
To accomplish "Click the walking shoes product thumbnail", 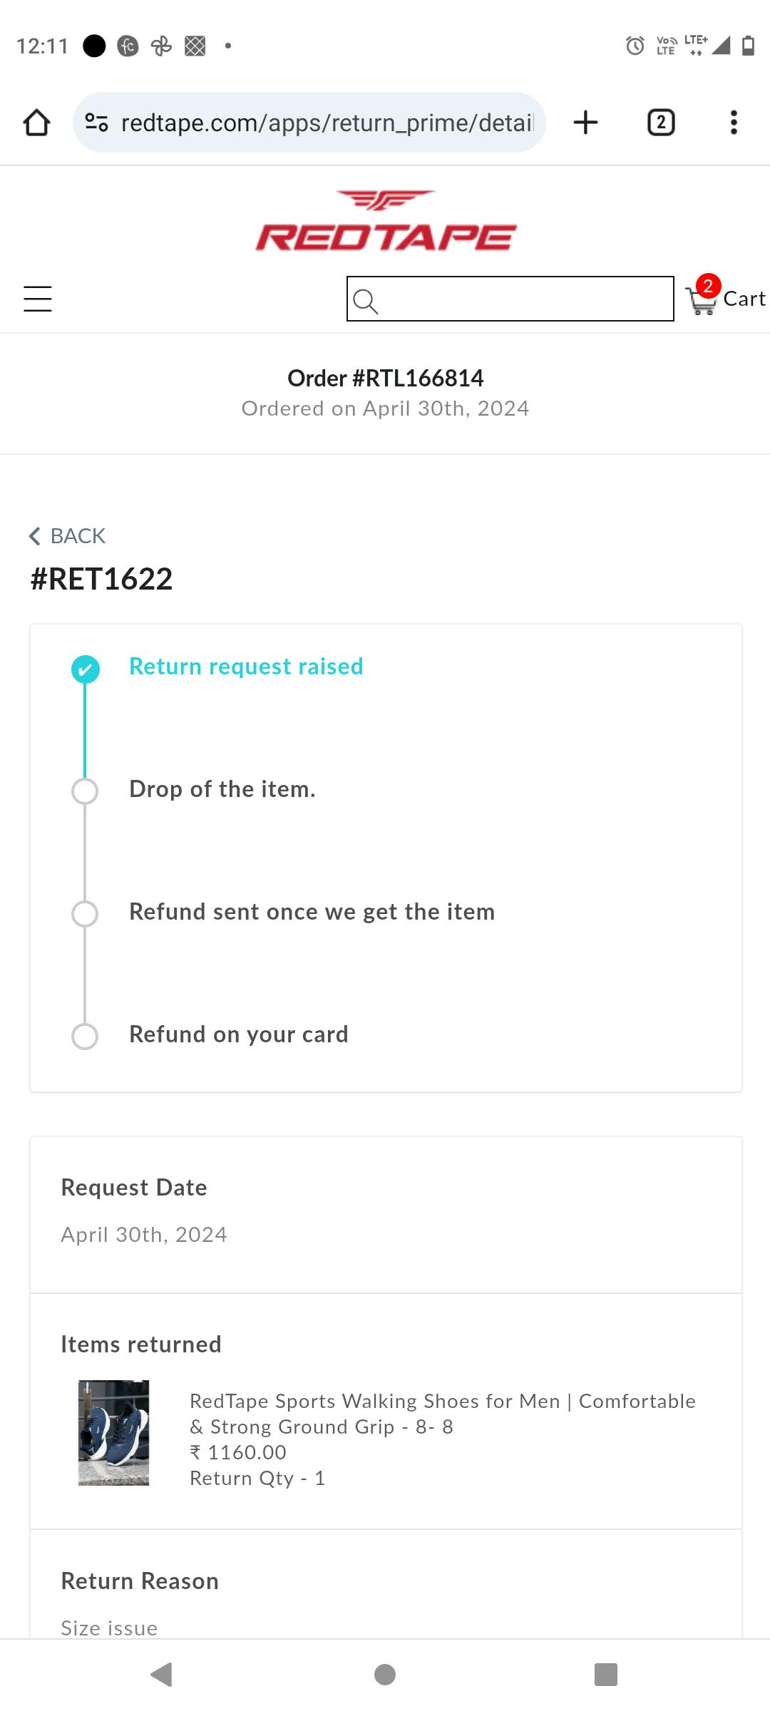I will point(114,1433).
